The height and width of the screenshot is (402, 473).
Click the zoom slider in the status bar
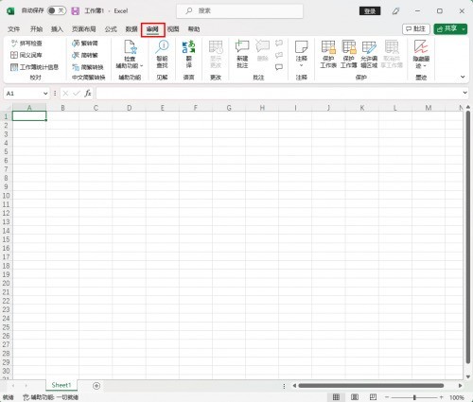(414, 397)
